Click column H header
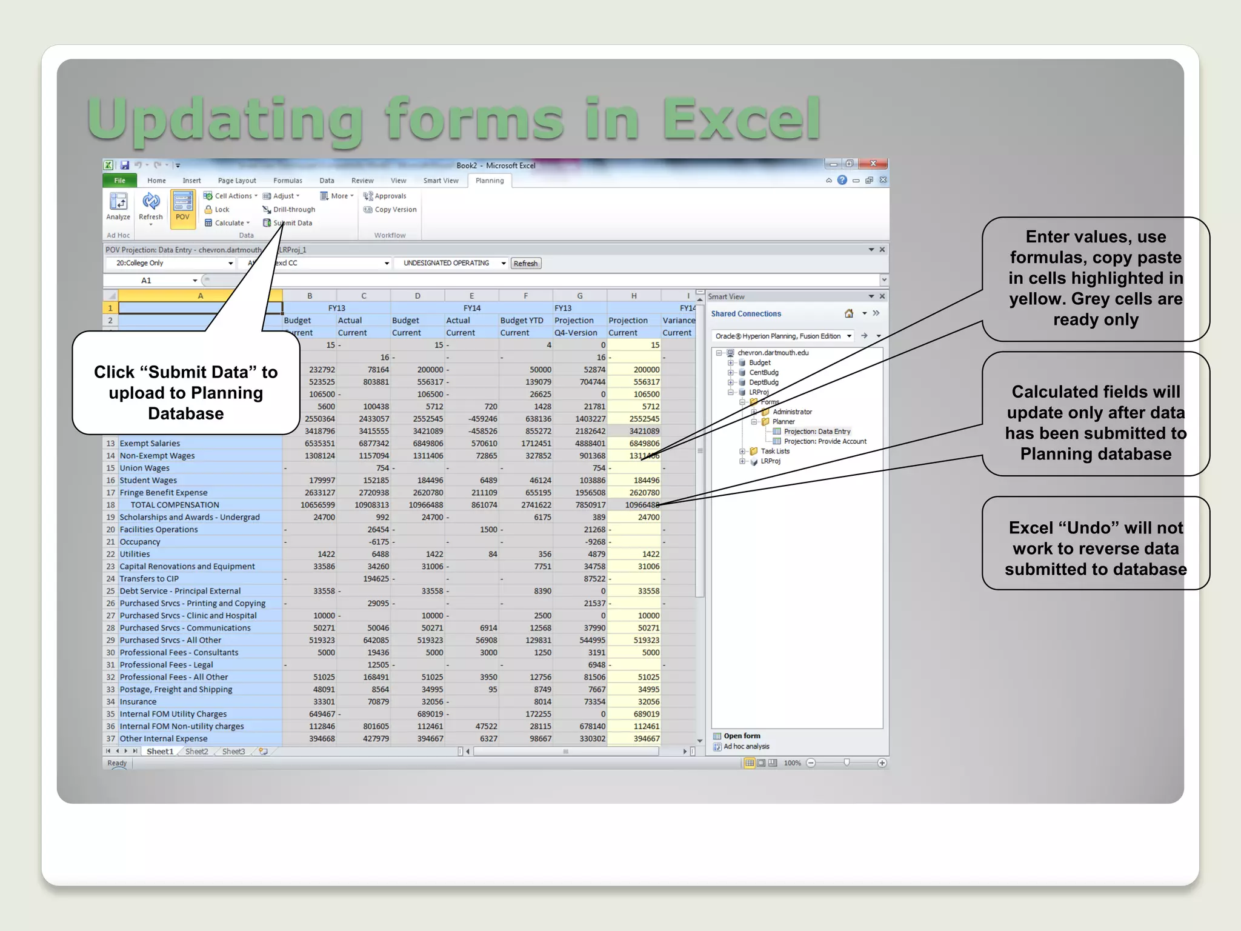Viewport: 1241px width, 931px height. 634,296
